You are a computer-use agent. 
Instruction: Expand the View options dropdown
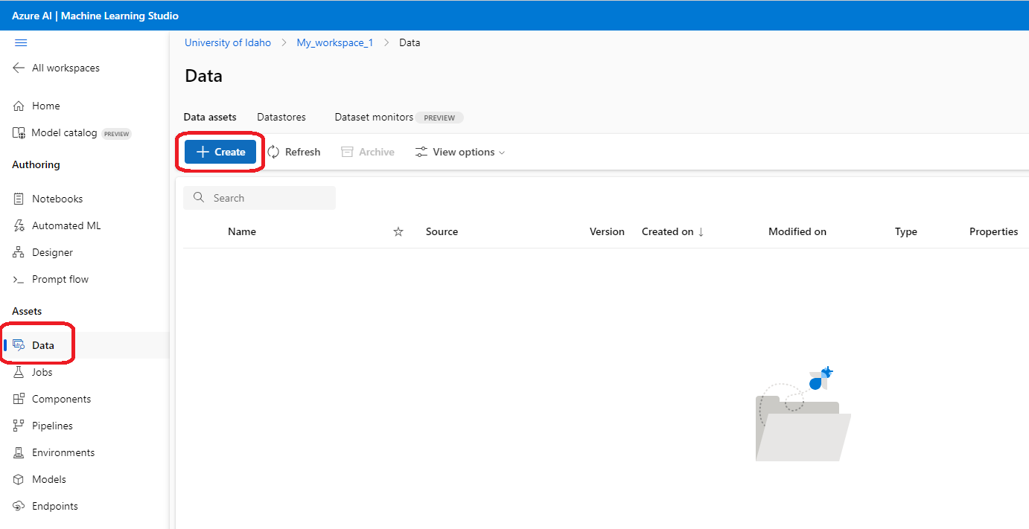tap(460, 152)
